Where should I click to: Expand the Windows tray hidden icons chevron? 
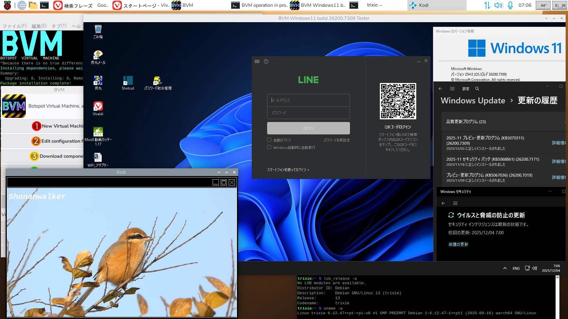(505, 268)
